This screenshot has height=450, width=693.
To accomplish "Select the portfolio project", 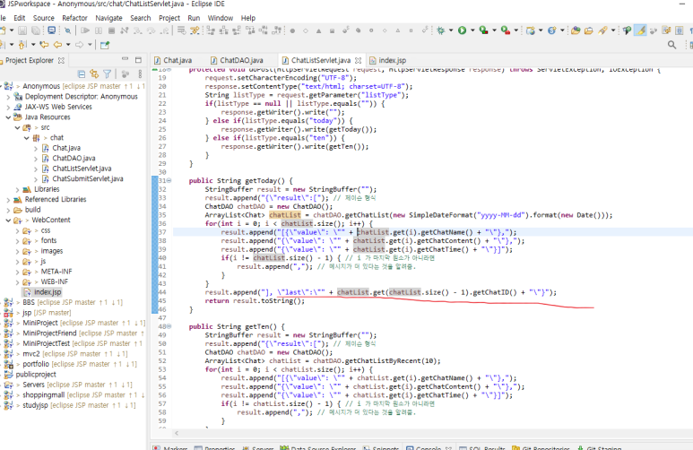I will point(36,364).
